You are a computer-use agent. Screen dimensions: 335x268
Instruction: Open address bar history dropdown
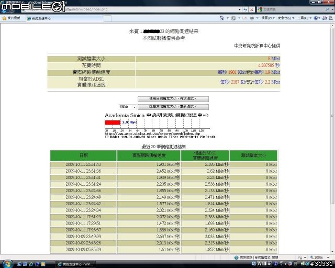(240, 9)
